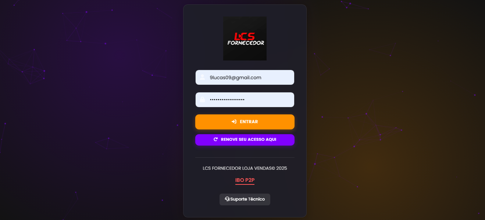The width and height of the screenshot is (485, 220).
Task: Click the white FORNECEDOR word in logo
Action: point(246,43)
